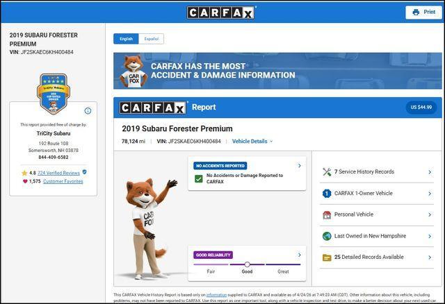Click the Car Fox mascot in the banner
Viewport: 445px width, 304px height.
tap(133, 71)
